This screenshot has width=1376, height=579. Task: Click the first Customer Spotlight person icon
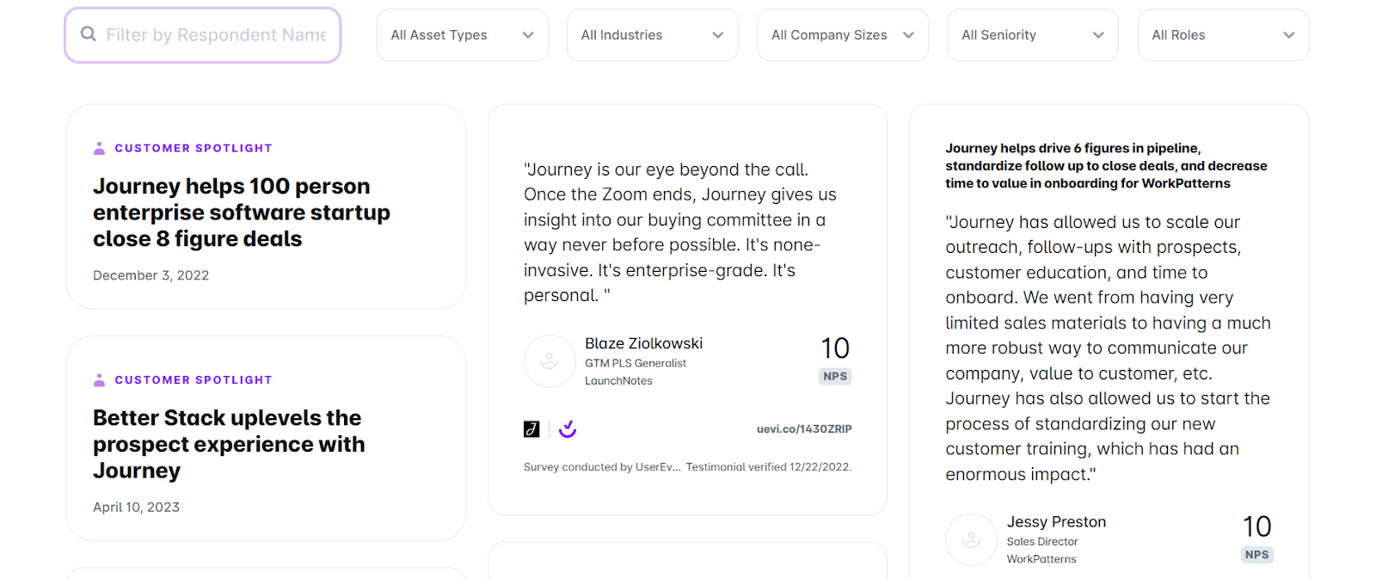(x=100, y=148)
